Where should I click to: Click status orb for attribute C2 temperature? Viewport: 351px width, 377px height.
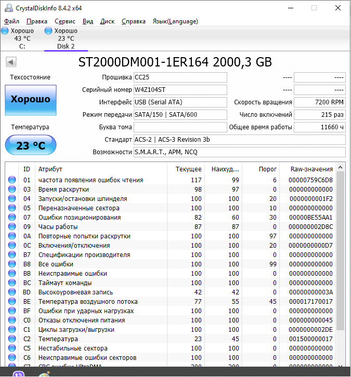pos(12,339)
